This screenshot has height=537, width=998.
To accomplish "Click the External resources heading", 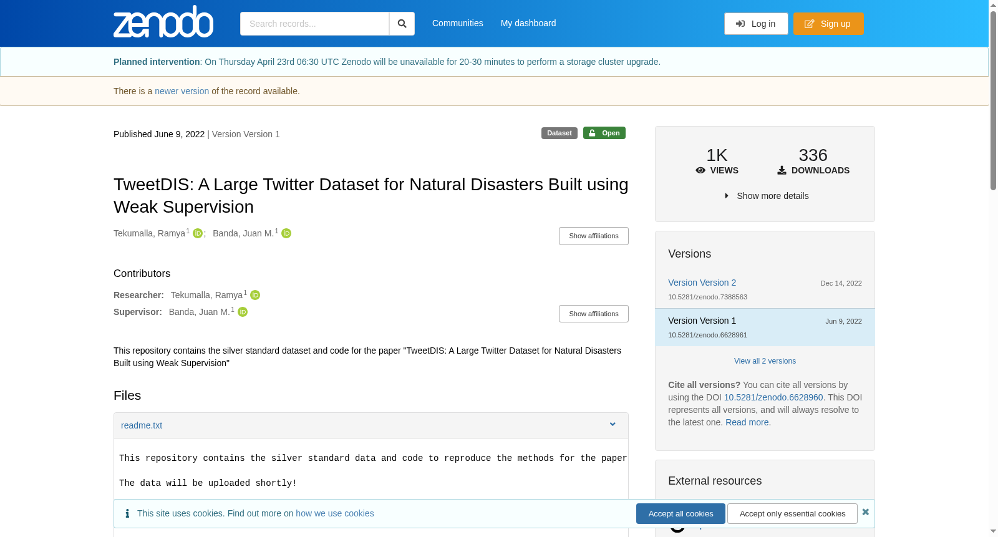I will pos(715,481).
